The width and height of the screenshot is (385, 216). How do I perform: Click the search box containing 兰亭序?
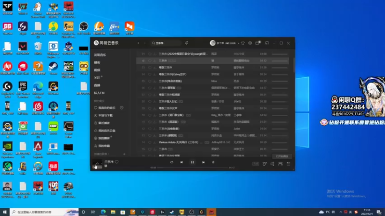[166, 43]
